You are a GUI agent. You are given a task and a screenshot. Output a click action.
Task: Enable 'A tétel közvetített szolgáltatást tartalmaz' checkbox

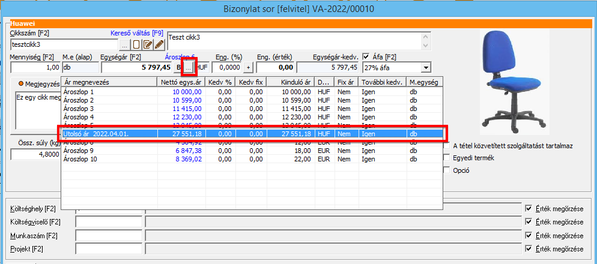pyautogui.click(x=446, y=146)
